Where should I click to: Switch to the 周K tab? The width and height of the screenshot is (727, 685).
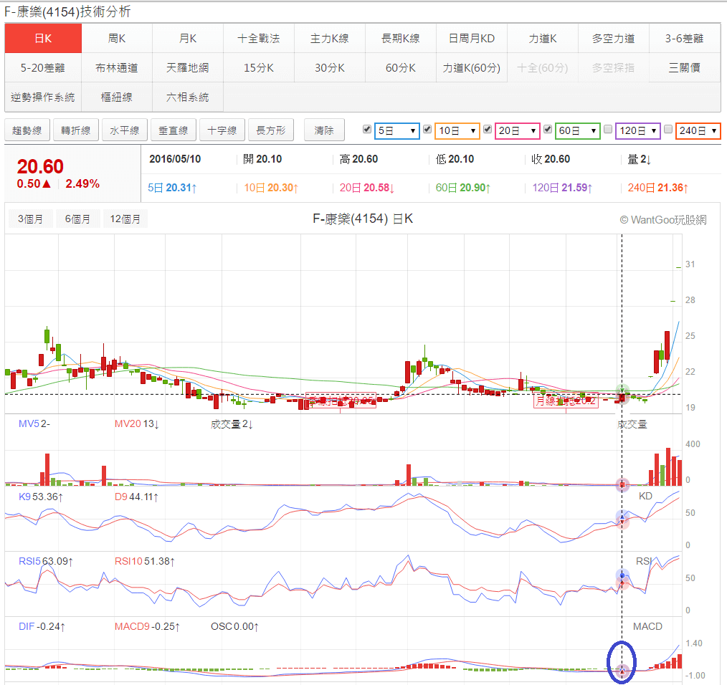click(117, 39)
